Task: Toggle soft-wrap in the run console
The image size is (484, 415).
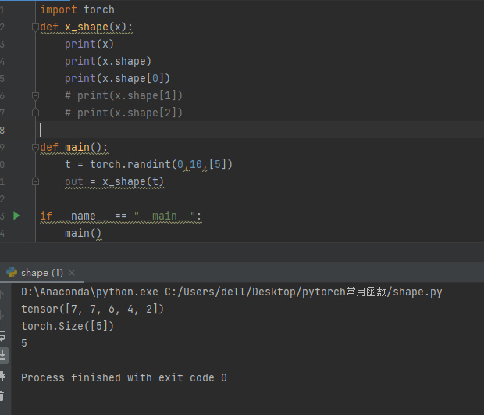Action: (2, 335)
